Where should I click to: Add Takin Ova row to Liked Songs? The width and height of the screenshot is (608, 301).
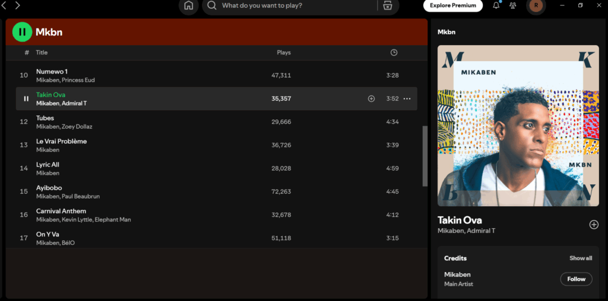pyautogui.click(x=371, y=99)
